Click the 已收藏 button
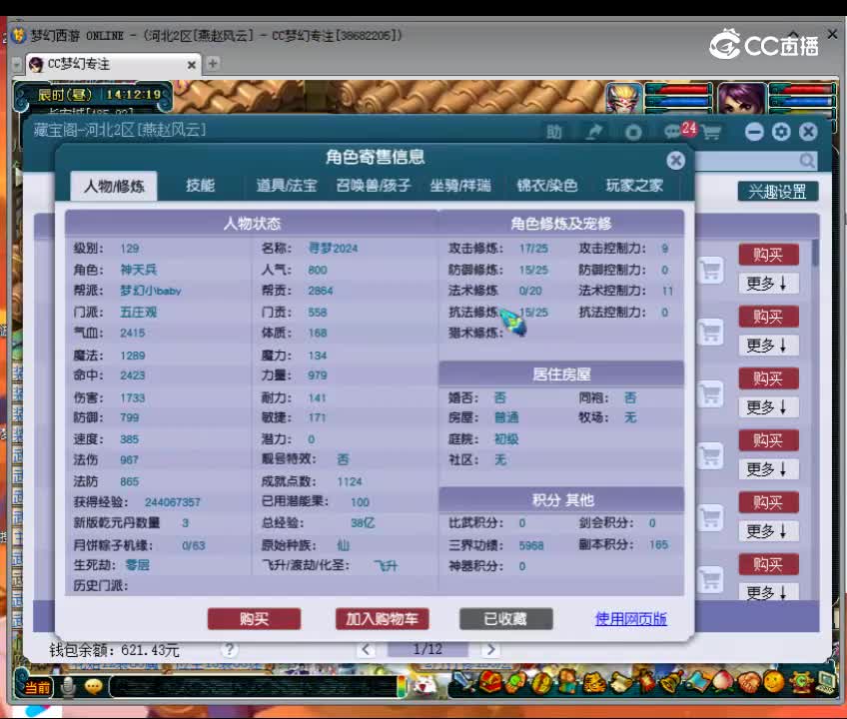Screen dimensions: 847x719 (x=505, y=618)
